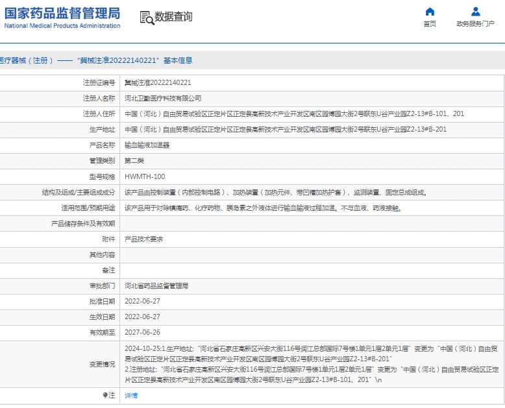Click the 有效期至 row label

point(102,332)
